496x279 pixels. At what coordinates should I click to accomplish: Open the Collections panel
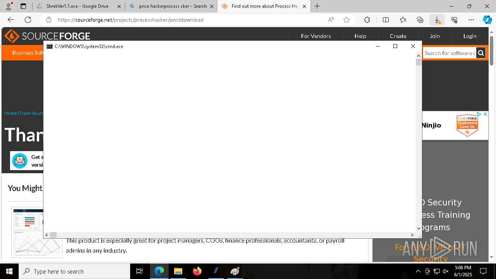click(420, 20)
